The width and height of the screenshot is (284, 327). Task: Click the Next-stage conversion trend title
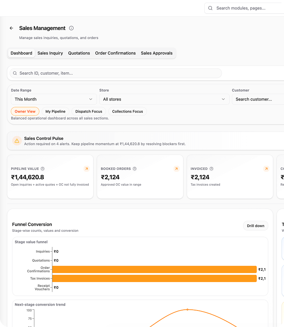[x=40, y=304]
